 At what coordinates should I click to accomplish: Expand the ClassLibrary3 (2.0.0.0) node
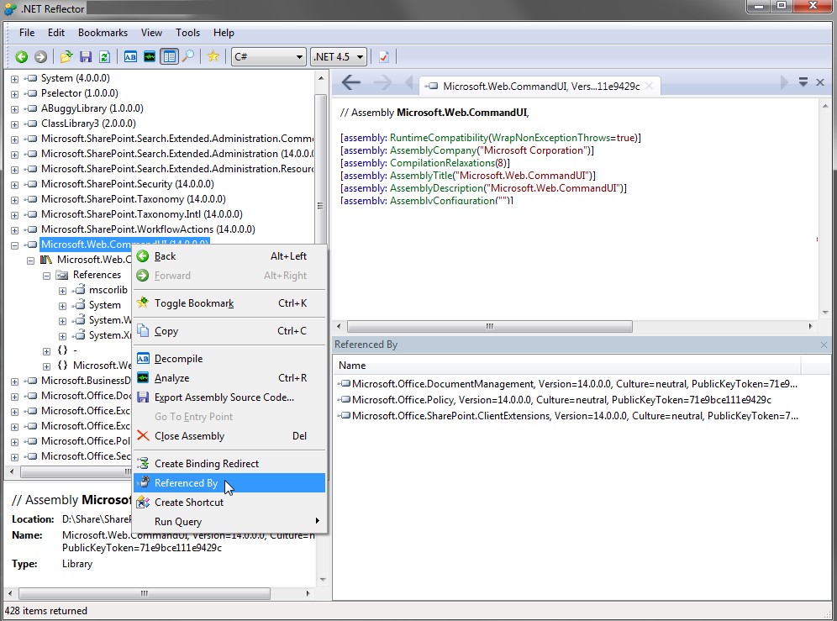coord(14,124)
